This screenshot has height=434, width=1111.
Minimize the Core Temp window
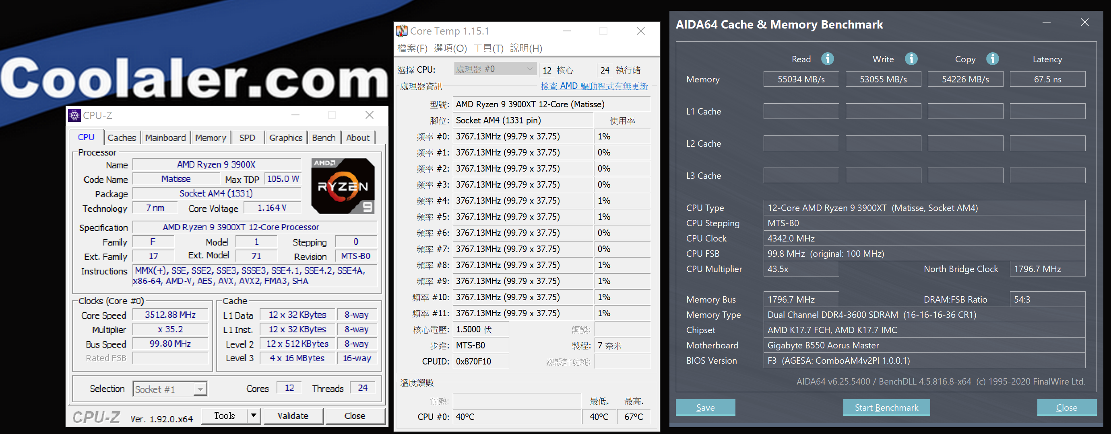click(x=567, y=31)
